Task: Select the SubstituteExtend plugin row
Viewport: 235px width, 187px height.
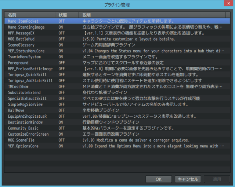Action: [117, 92]
